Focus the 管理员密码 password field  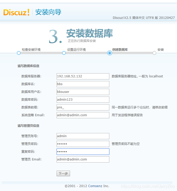tap(83, 144)
